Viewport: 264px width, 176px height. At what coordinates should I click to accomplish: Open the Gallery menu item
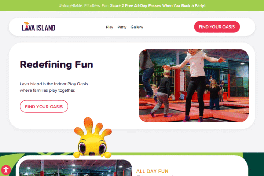tap(137, 27)
